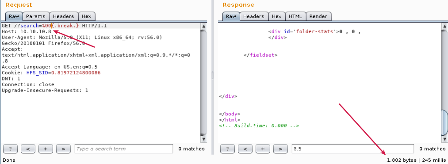Click response scrollbar down arrow

(x=444, y=139)
